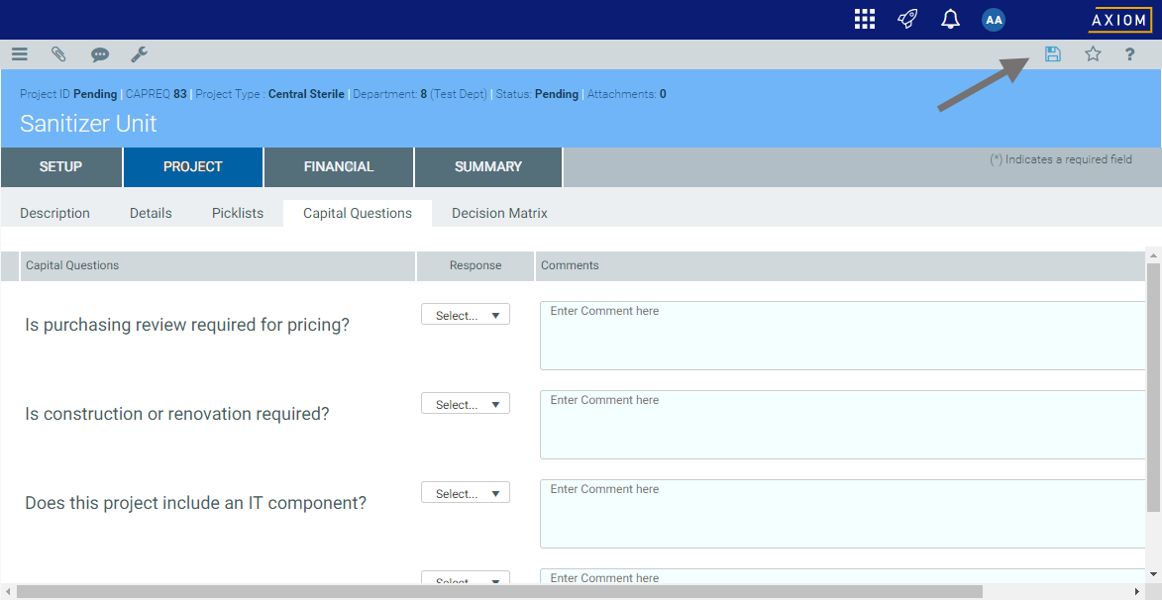Click the rocket quick launch icon
The image size is (1162, 600).
tap(907, 20)
